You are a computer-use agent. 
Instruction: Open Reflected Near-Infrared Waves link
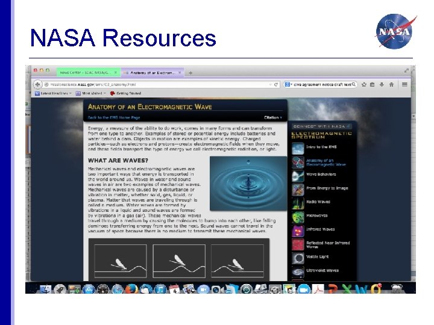coord(328,244)
